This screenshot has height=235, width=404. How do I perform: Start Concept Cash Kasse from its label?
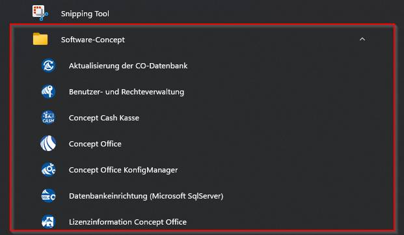pos(104,118)
